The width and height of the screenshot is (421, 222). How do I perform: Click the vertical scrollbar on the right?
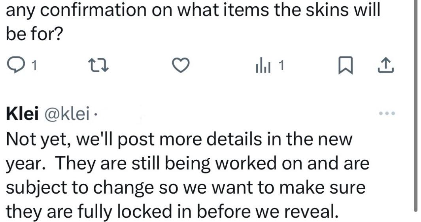415,106
